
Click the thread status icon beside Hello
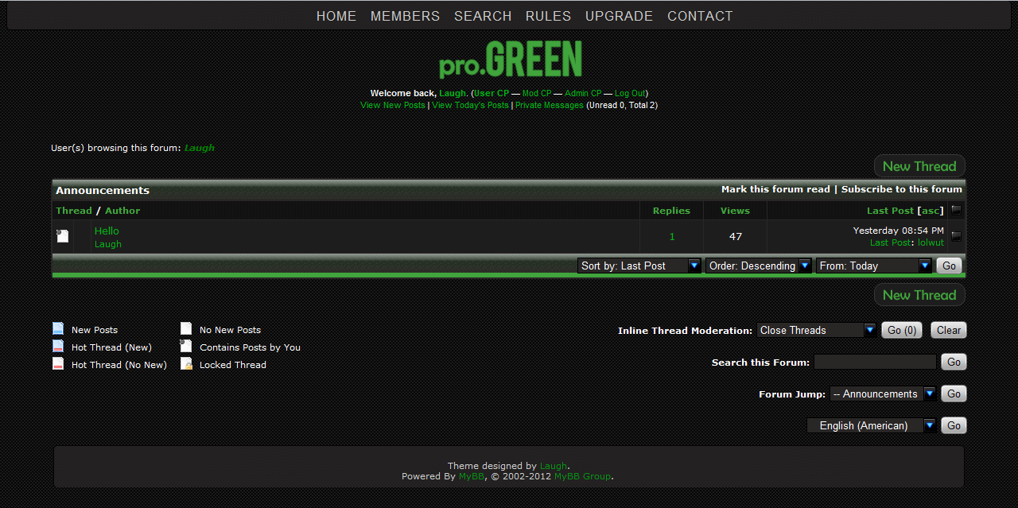point(63,236)
